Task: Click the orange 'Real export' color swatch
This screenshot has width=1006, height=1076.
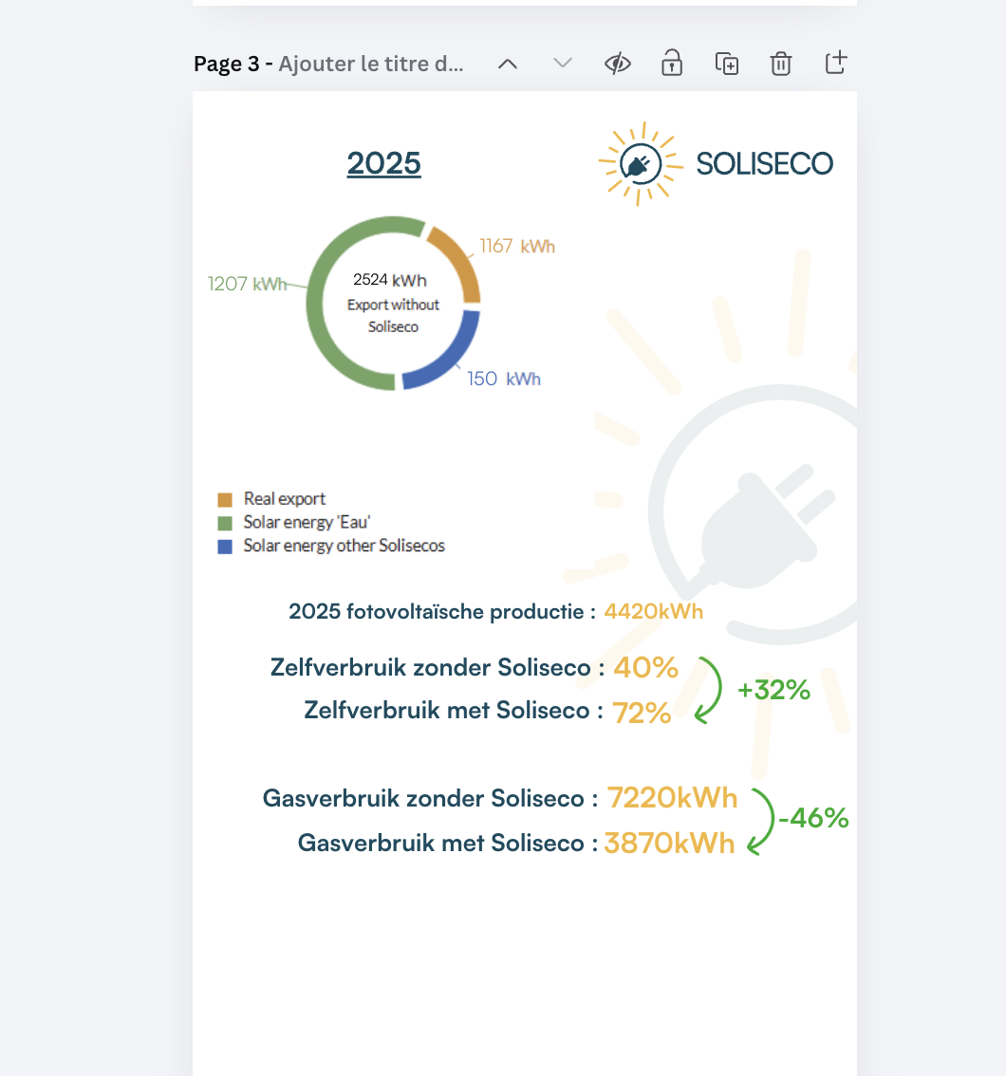Action: click(225, 498)
